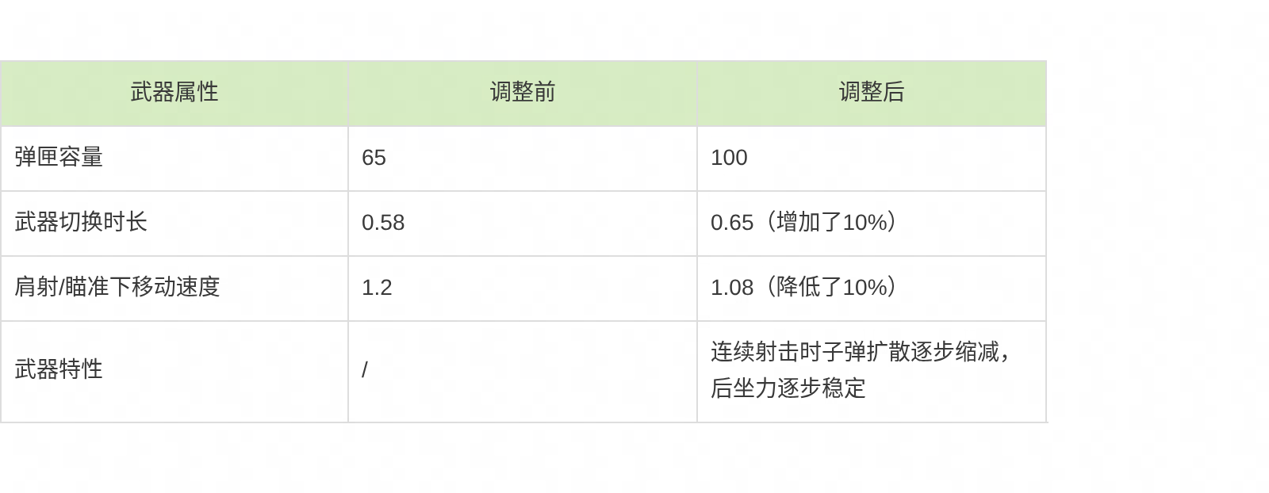
Task: Click the number 0.65 in 调整后
Action: 731,223
